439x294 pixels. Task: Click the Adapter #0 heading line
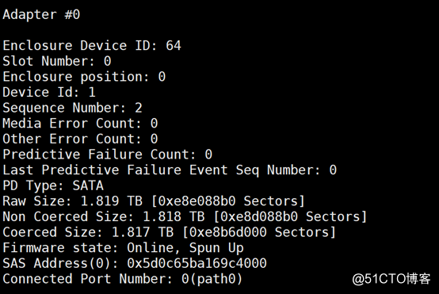pyautogui.click(x=41, y=15)
